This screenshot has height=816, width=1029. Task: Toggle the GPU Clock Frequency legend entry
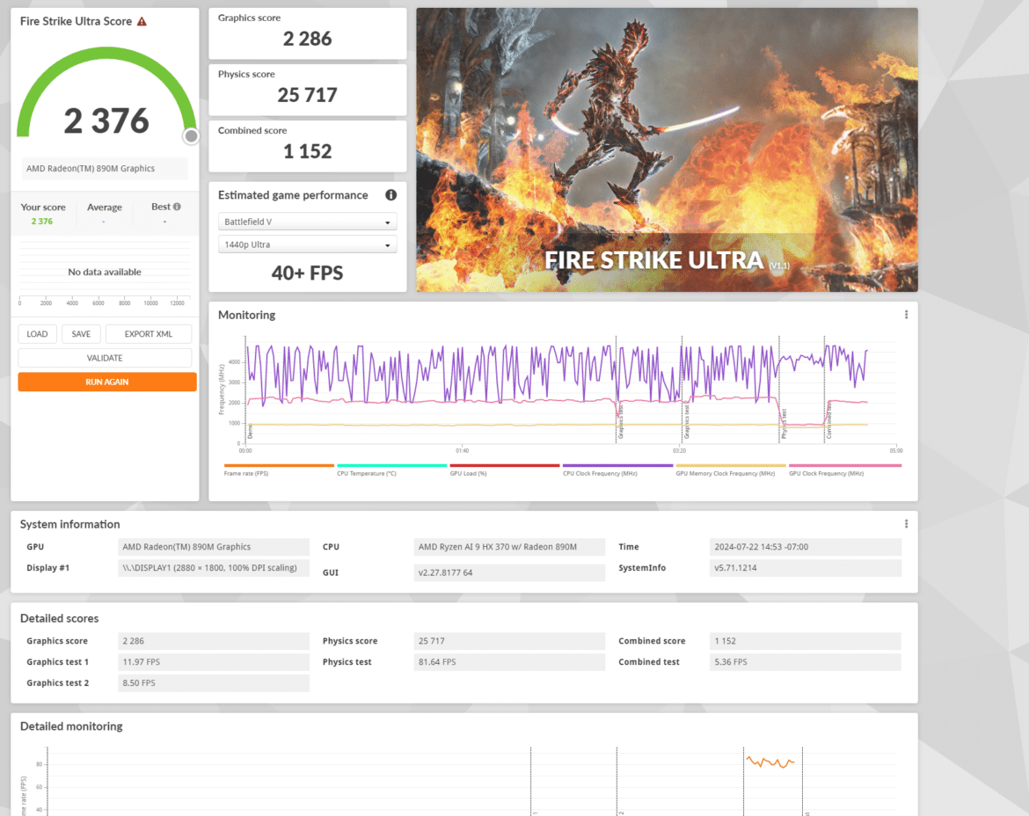[845, 470]
